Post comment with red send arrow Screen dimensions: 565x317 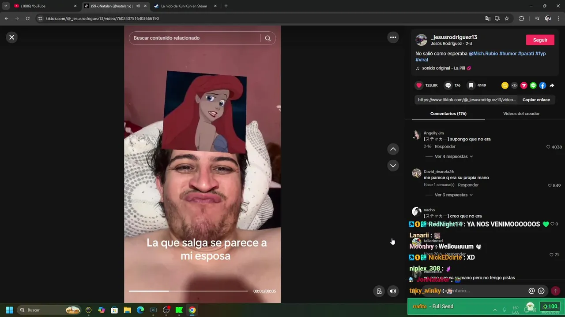(555, 291)
